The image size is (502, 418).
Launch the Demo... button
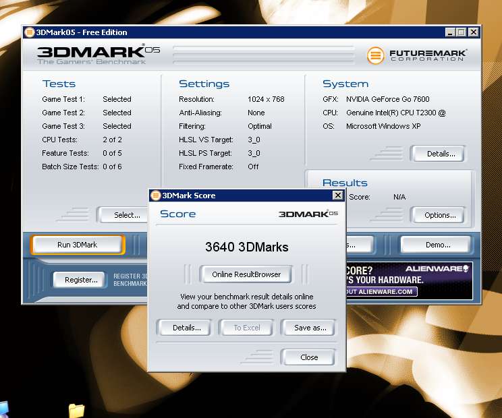[436, 245]
